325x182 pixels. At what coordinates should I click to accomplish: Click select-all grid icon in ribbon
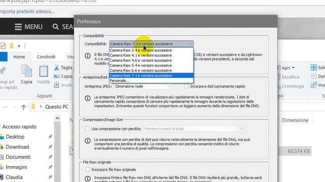(x=314, y=67)
